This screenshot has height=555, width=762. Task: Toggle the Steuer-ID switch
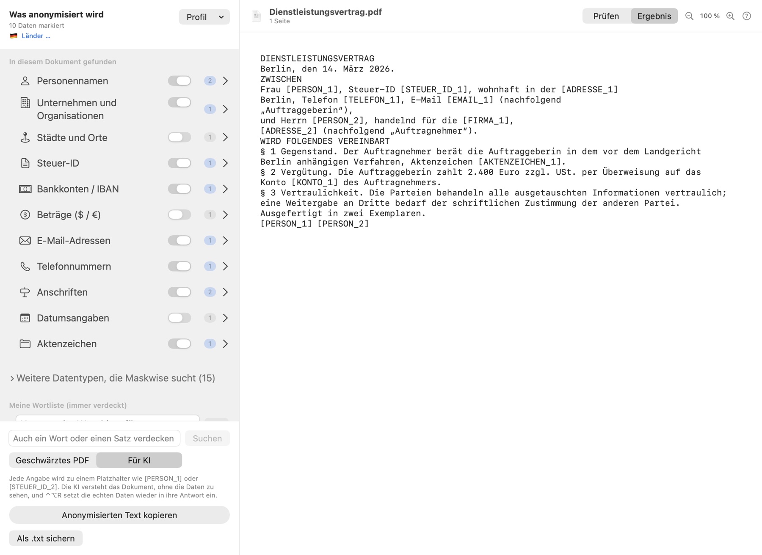[x=179, y=163]
